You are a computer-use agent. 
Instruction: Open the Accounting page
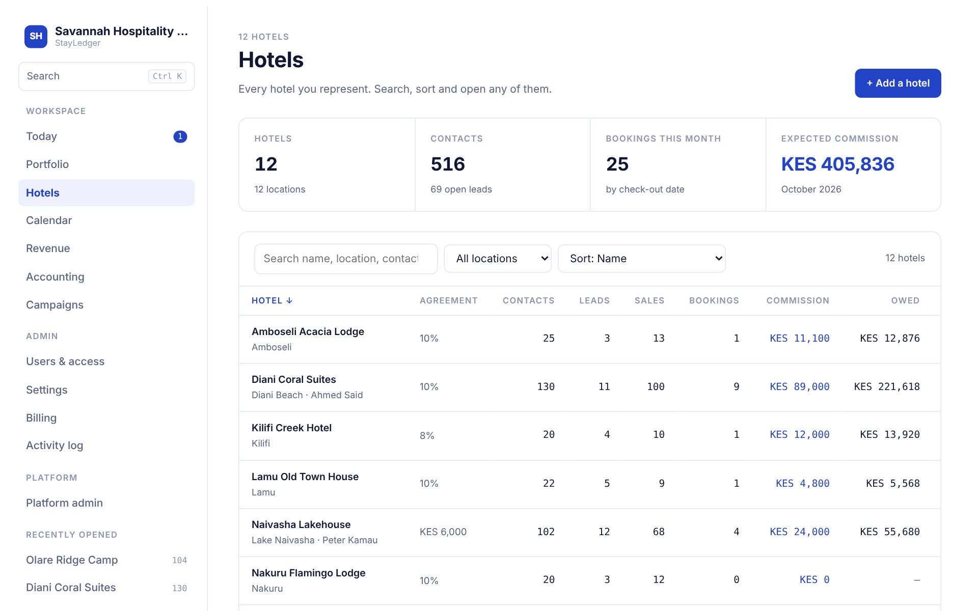pos(106,277)
